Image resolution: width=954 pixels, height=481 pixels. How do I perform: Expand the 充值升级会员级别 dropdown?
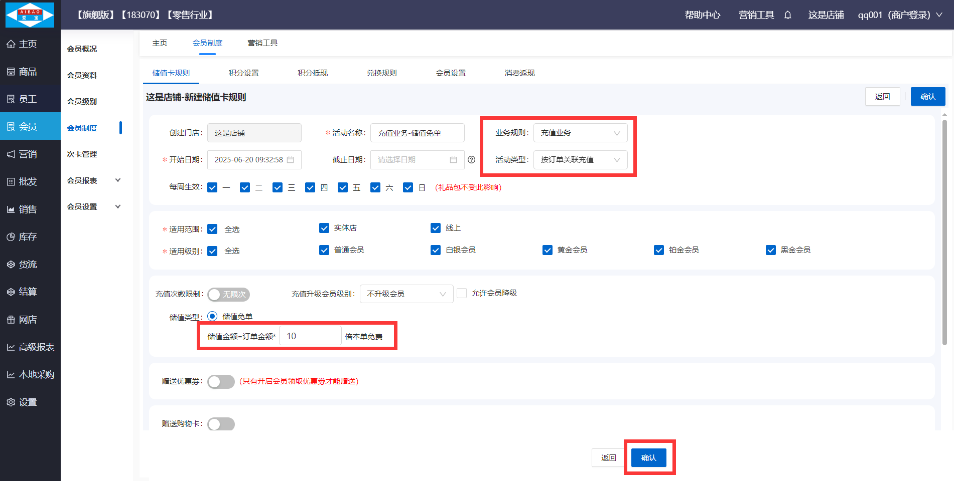406,294
